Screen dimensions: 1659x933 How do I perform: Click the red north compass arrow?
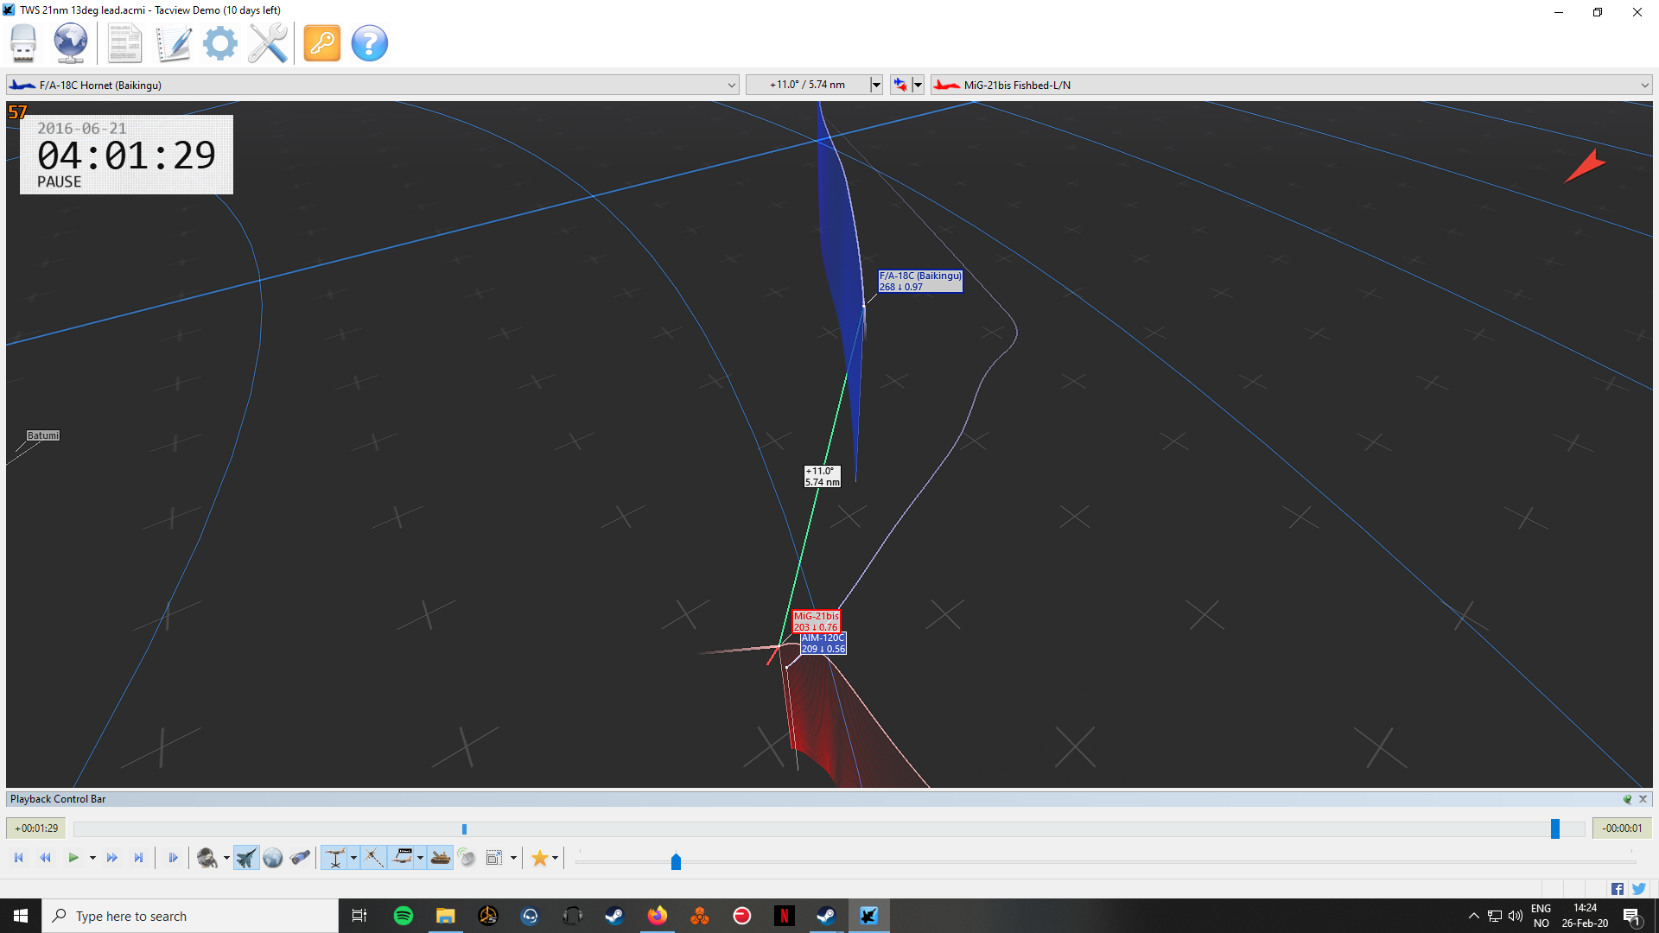click(1585, 166)
